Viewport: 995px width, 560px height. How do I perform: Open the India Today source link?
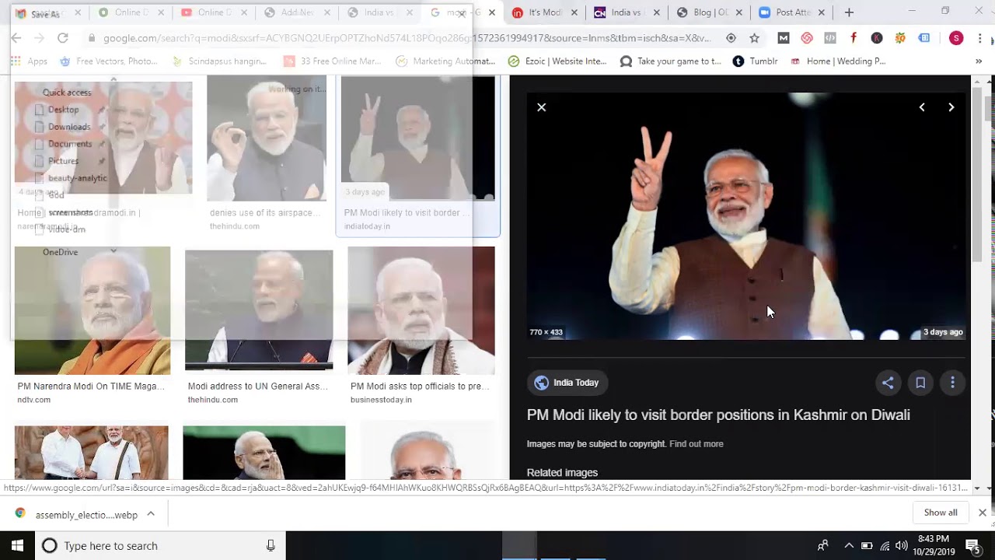[x=567, y=383]
